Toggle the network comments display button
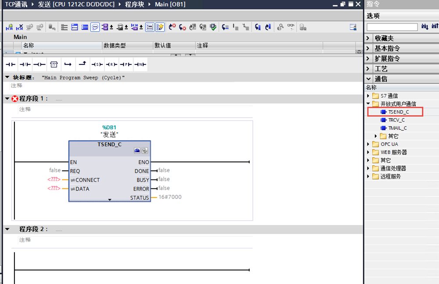 [x=95, y=27]
